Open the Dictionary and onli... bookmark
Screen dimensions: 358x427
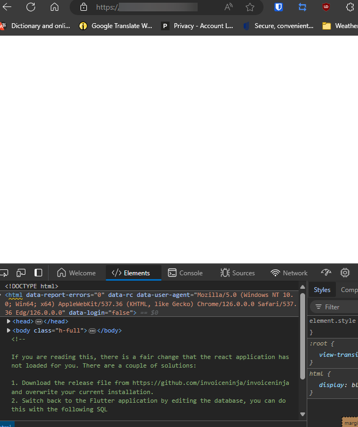35,26
